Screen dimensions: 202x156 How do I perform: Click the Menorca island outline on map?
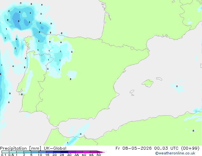(x=159, y=79)
